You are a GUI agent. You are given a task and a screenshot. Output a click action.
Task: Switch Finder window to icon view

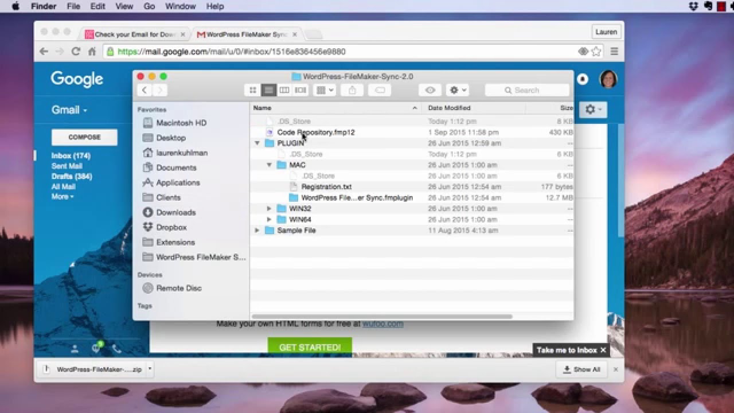(252, 90)
